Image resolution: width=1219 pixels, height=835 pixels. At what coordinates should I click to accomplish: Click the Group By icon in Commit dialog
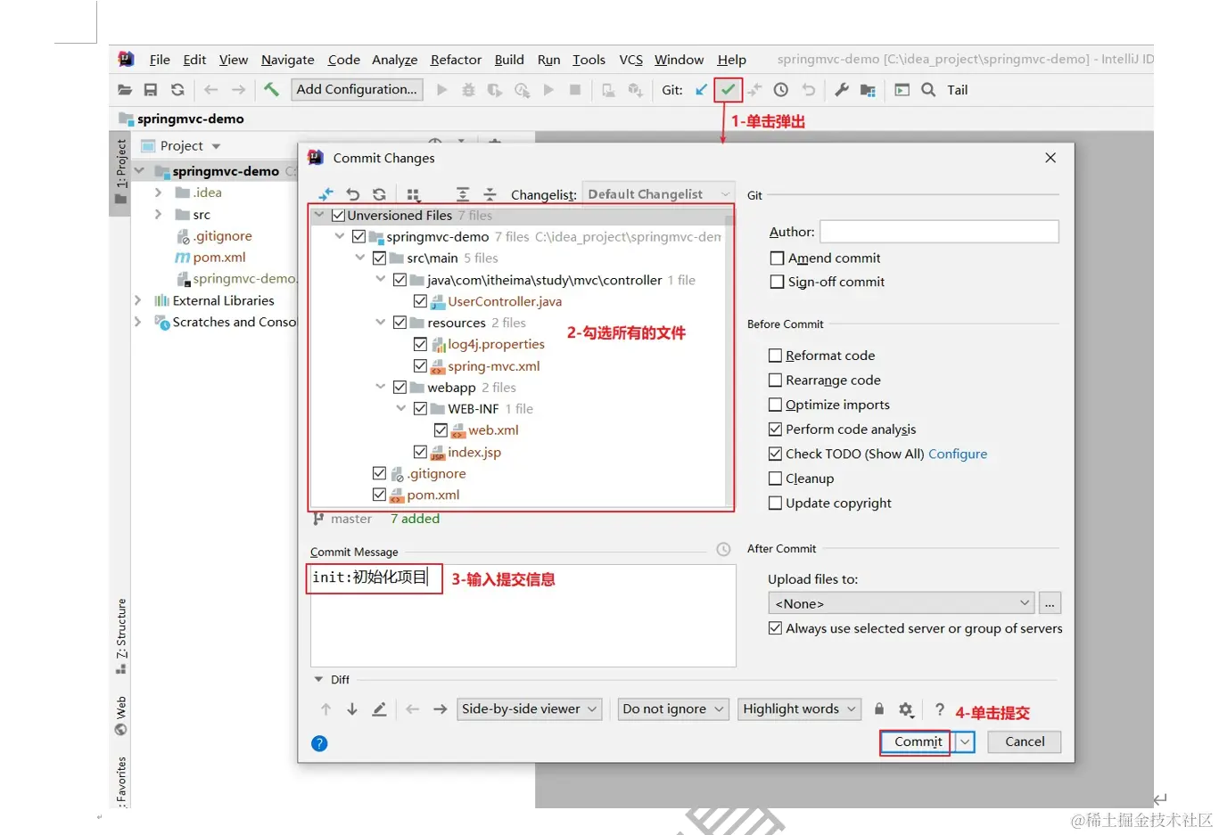click(413, 194)
